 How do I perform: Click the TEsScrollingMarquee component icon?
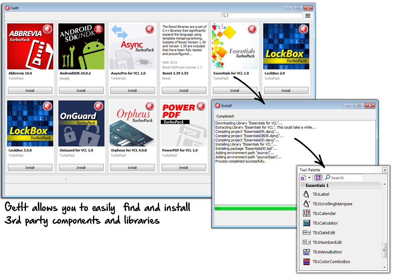pyautogui.click(x=306, y=204)
